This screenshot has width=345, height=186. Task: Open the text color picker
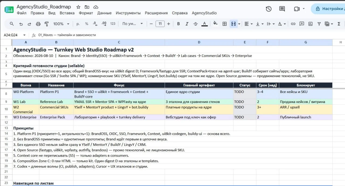coord(205,24)
